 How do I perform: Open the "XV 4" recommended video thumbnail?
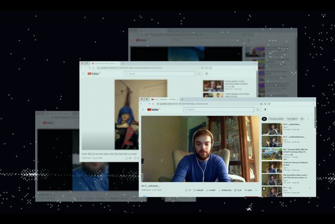272,129
